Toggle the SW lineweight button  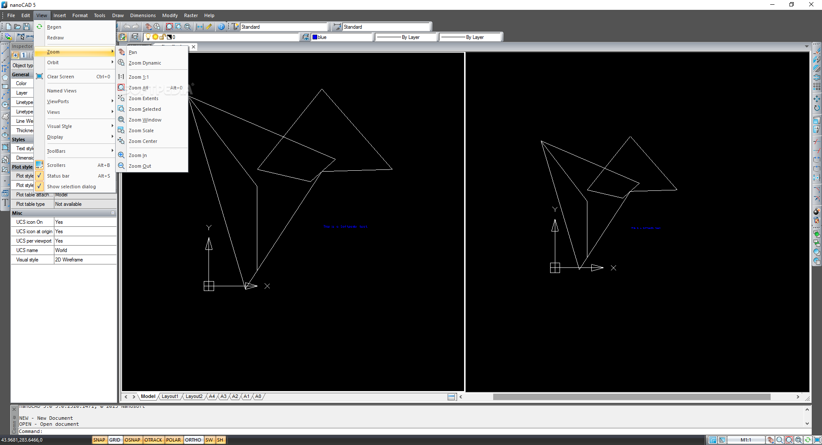209,440
